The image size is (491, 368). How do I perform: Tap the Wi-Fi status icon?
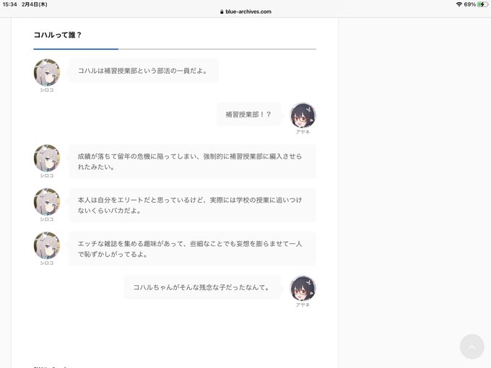coord(459,4)
